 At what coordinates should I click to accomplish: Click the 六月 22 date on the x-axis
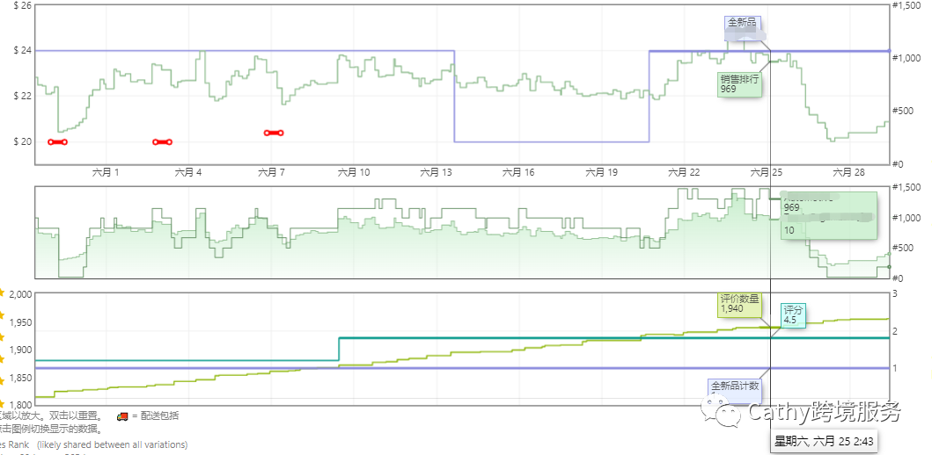point(683,172)
